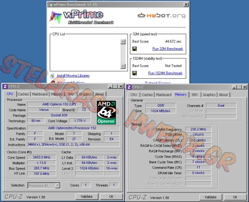Open the SPD tab in the left CPU-Z window
The image size is (249, 202).
[x=71, y=94]
